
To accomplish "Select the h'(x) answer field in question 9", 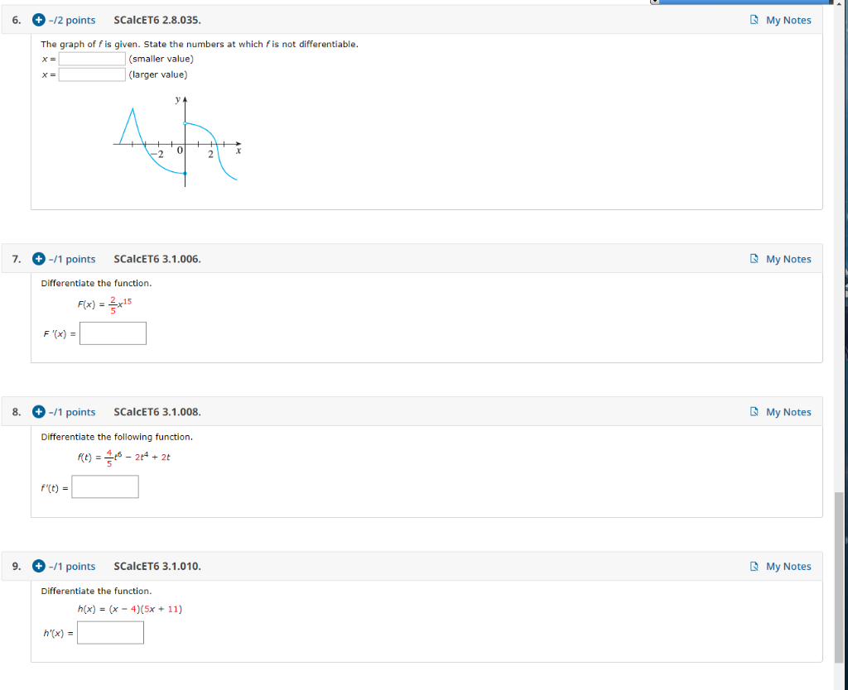I will (x=110, y=632).
